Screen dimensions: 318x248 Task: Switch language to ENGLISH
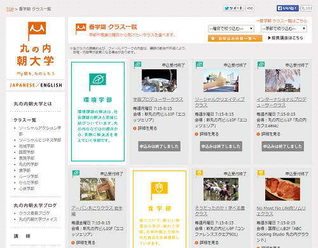click(51, 85)
